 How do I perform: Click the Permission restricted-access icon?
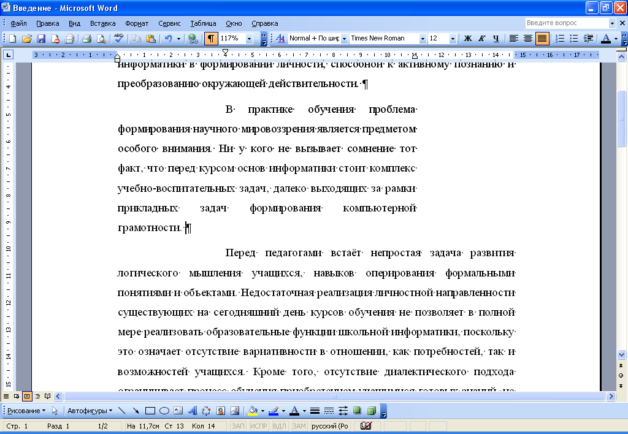pyautogui.click(x=55, y=39)
